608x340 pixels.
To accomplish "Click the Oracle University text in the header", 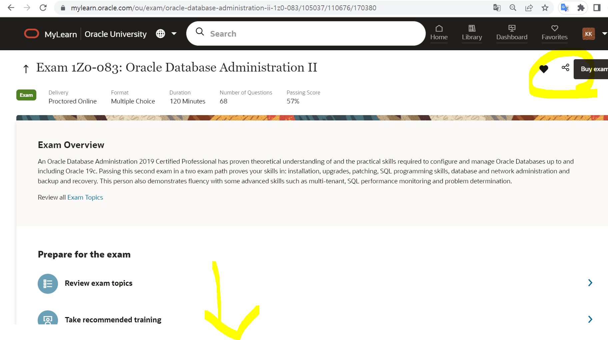I will (x=116, y=34).
